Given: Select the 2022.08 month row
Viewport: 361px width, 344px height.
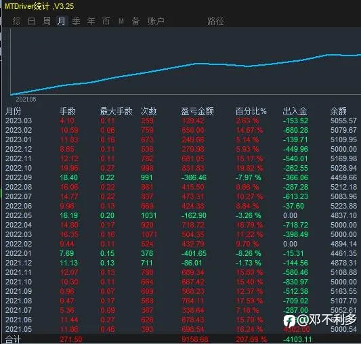Looking at the screenshot, I should click(181, 187).
